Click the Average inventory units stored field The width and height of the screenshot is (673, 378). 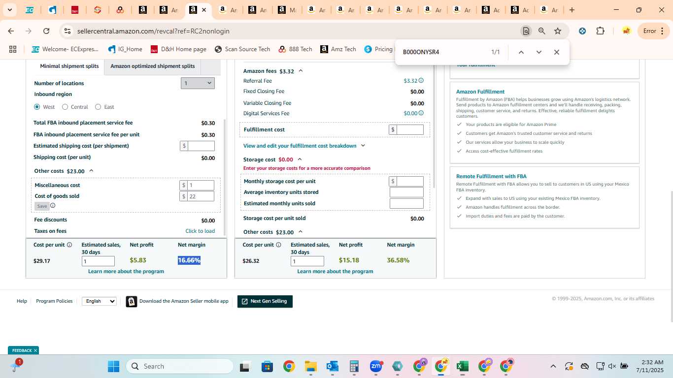406,192
